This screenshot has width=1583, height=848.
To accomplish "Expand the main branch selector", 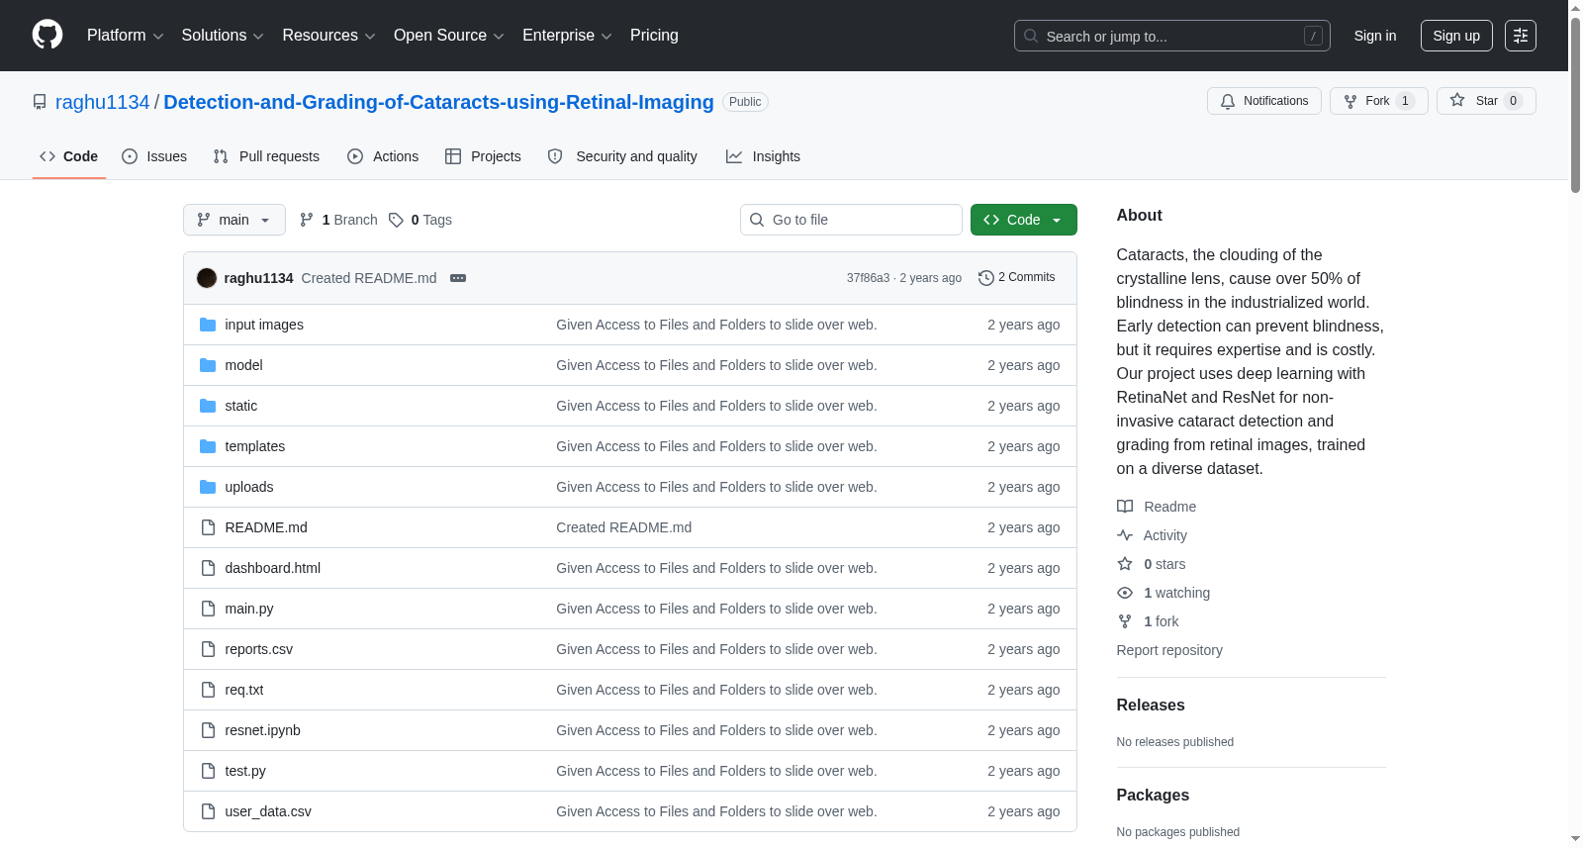I will click(234, 220).
